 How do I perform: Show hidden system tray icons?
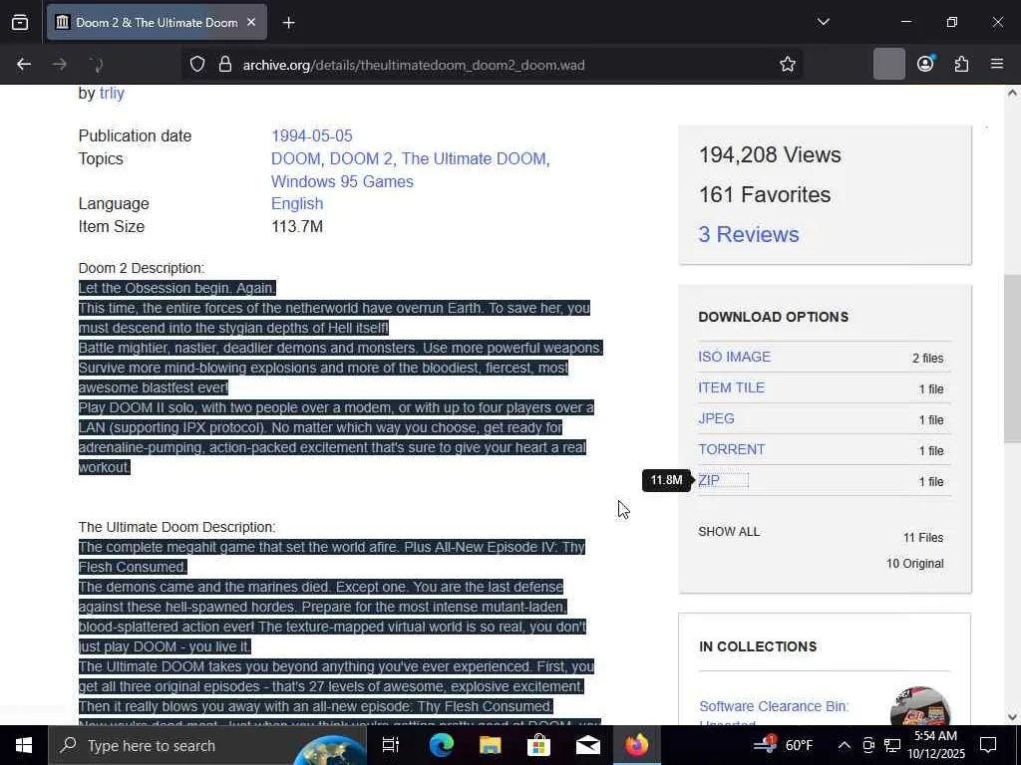coord(844,745)
